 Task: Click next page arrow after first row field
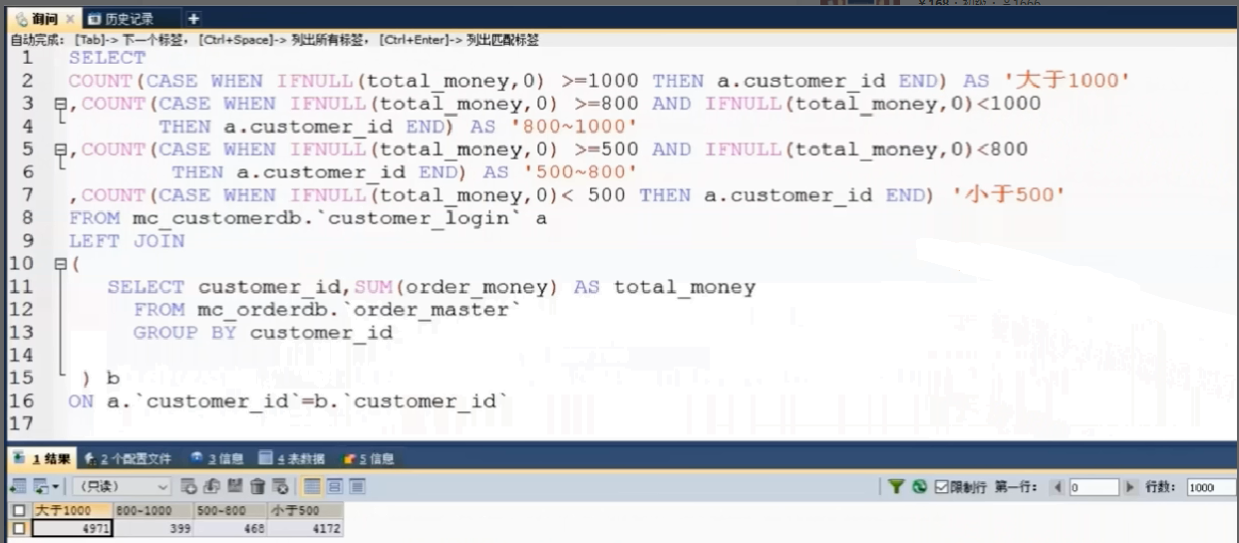(x=1130, y=487)
